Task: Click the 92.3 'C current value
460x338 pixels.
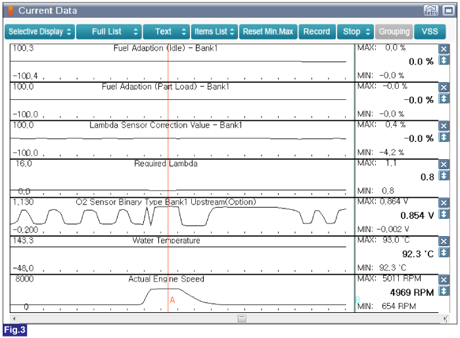Action: click(x=418, y=254)
